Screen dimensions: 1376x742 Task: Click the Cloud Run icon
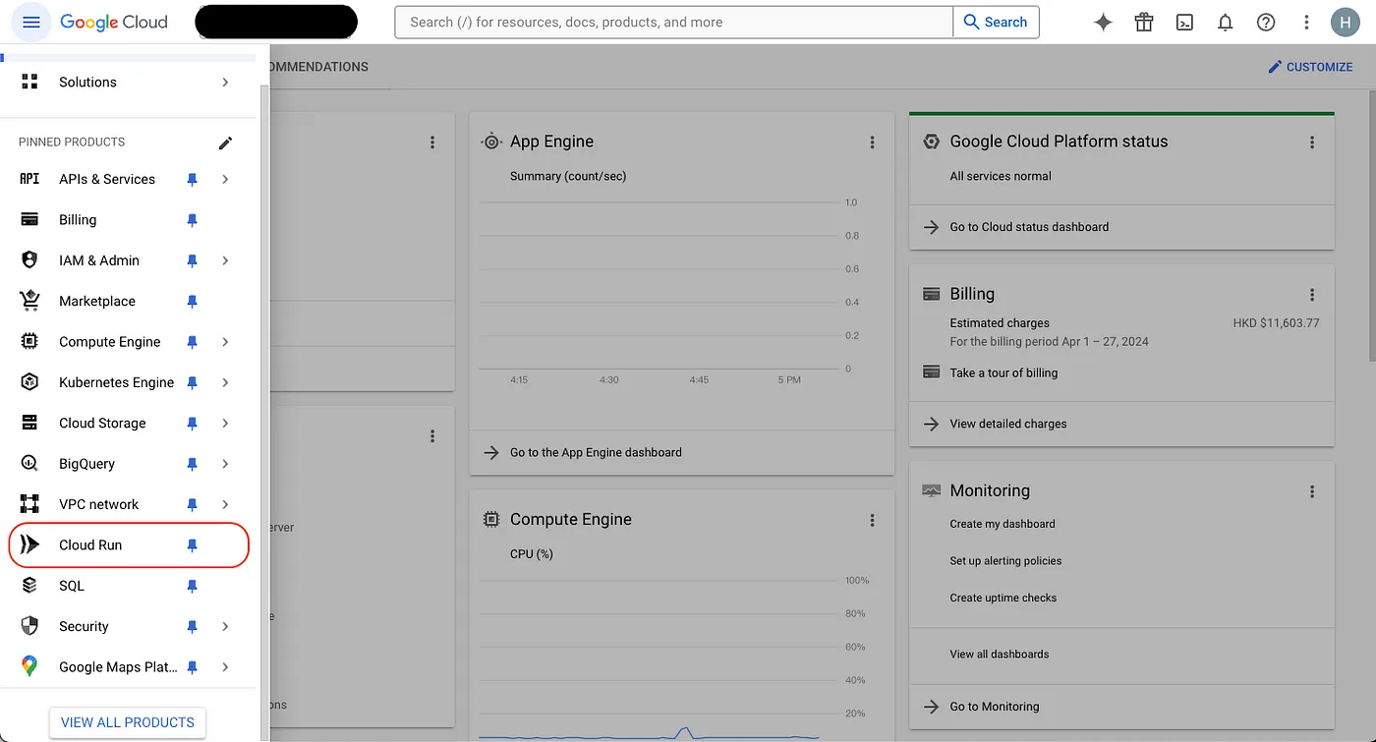click(x=29, y=544)
